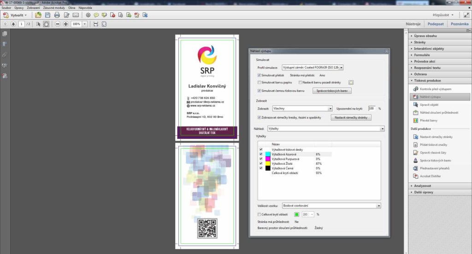Open Profil simulace dropdown

313,68
